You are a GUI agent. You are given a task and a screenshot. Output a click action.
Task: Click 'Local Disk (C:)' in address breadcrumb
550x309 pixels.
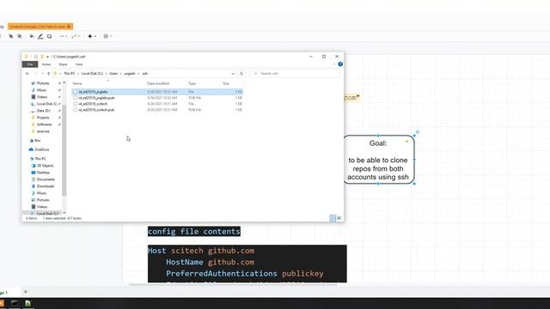(92, 74)
